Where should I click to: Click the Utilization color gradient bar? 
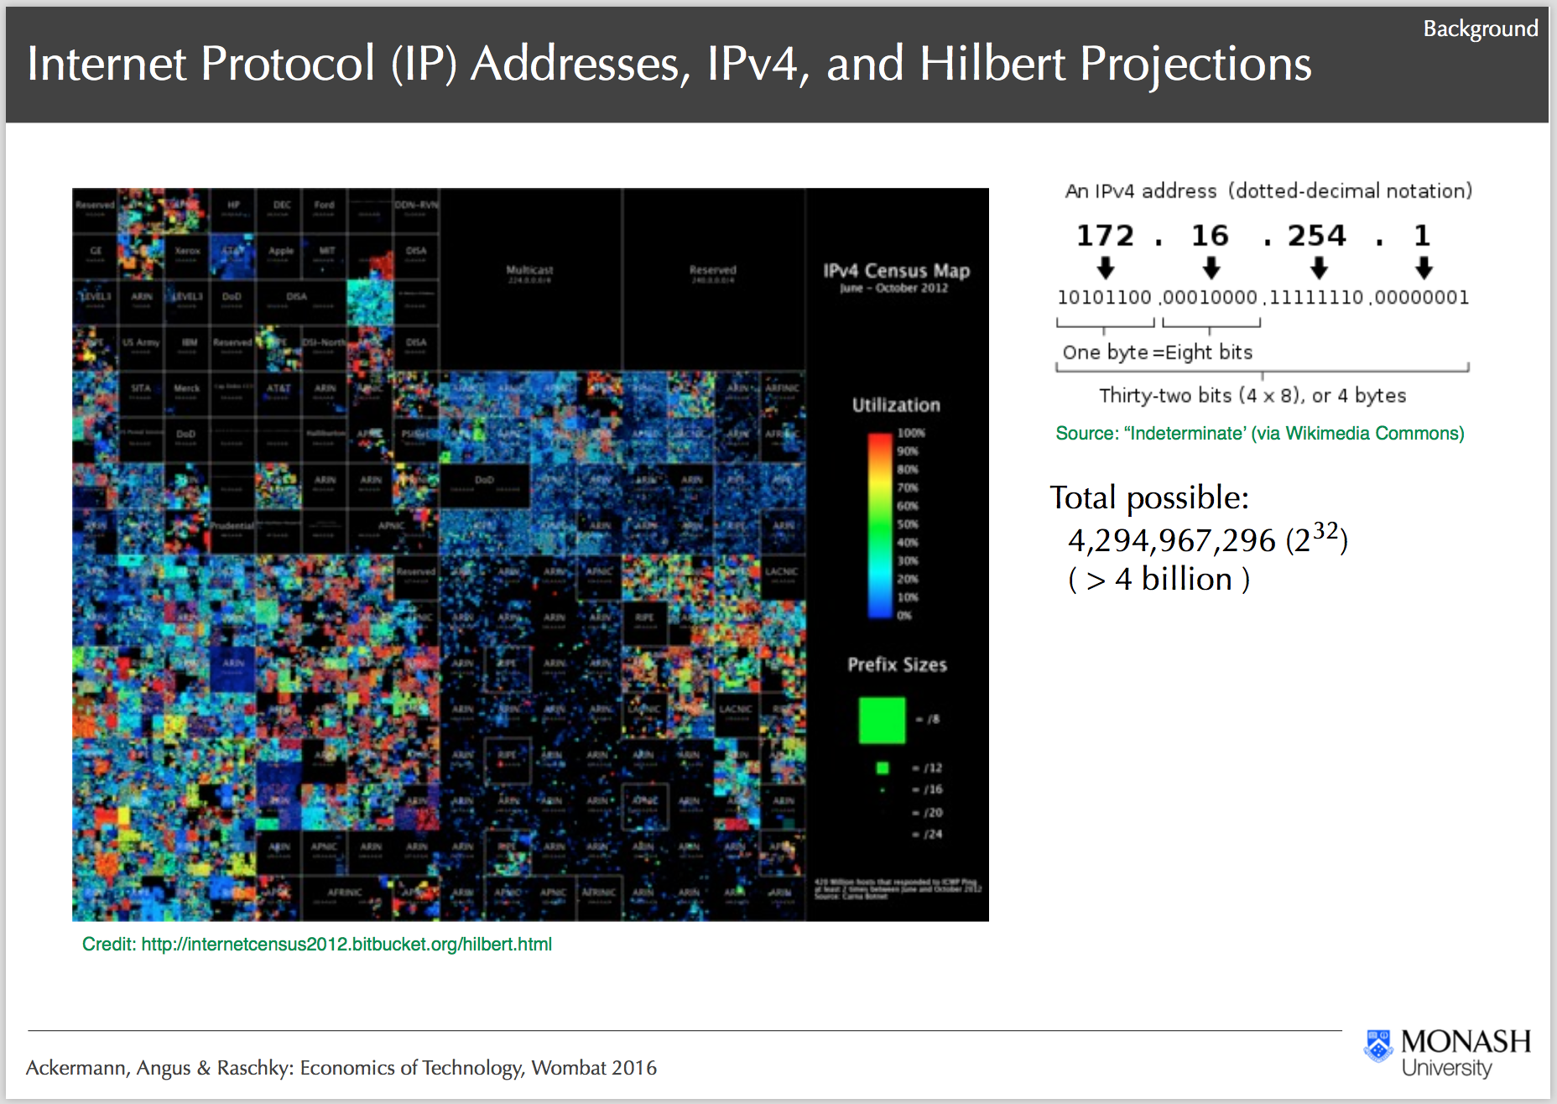[879, 525]
